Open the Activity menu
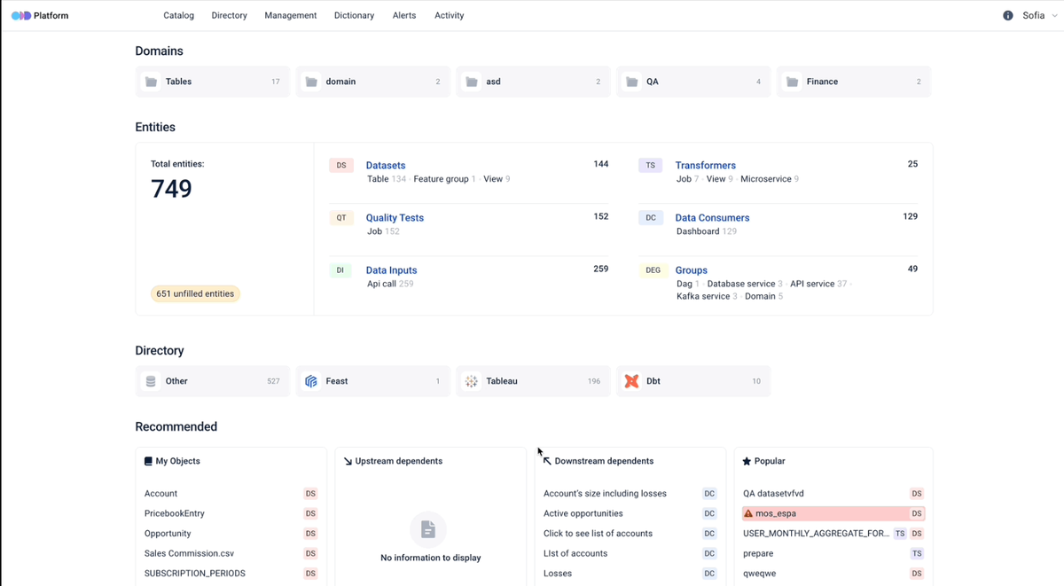This screenshot has width=1064, height=586. click(450, 15)
